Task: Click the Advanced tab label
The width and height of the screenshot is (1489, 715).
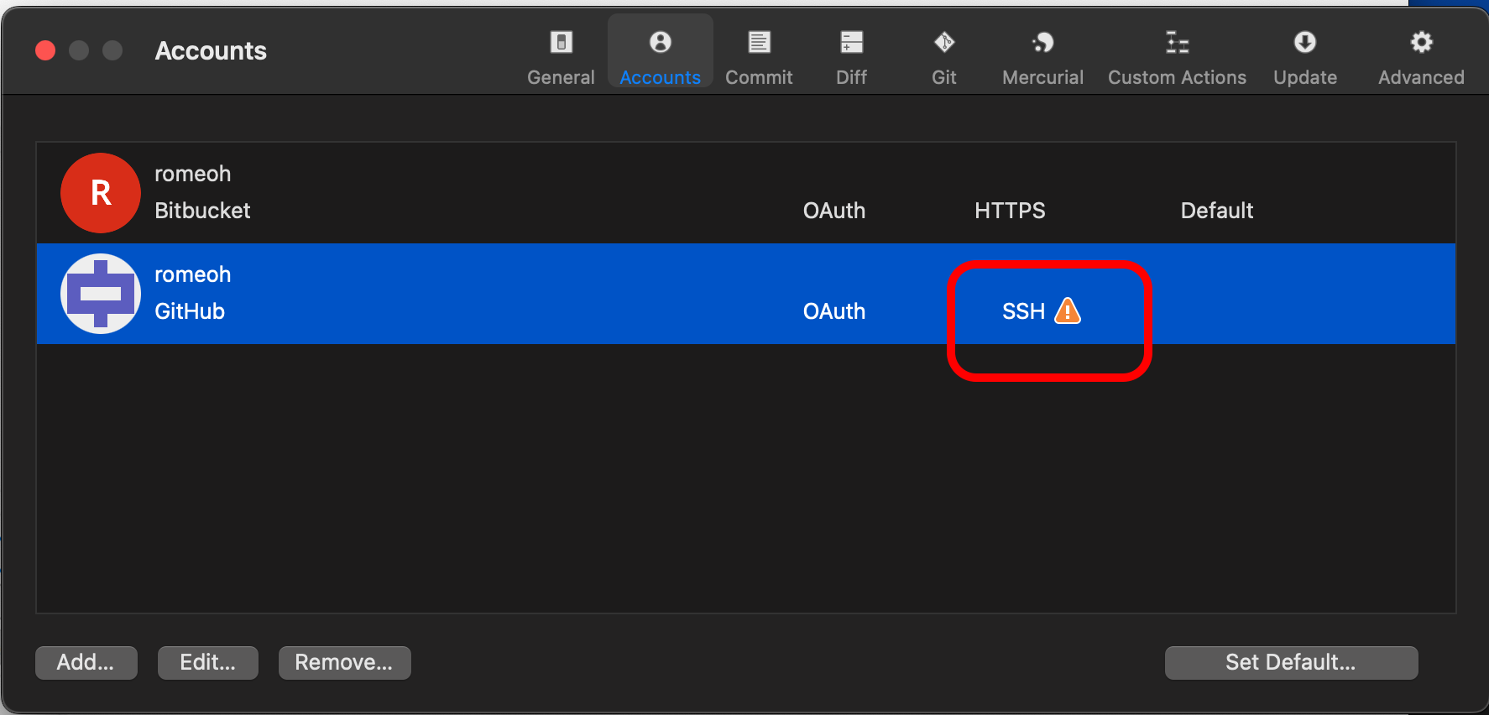Action: (x=1421, y=77)
